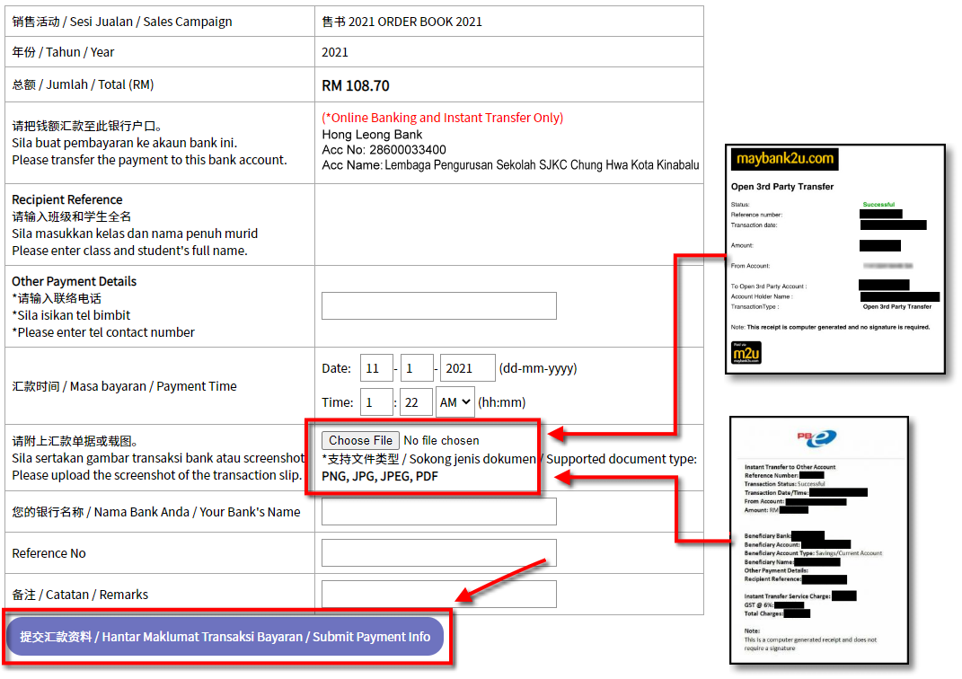962x679 pixels.
Task: Click the Remarks / Catatan input box
Action: click(438, 594)
